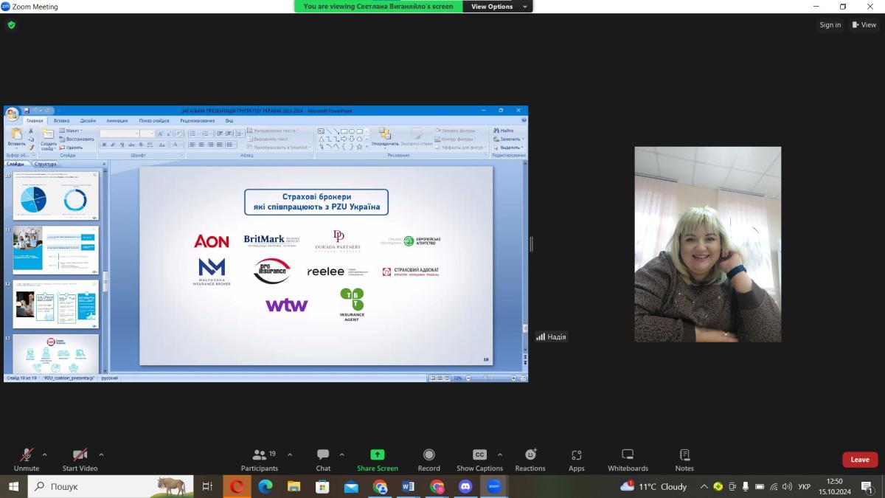Click the Share Screen icon
The height and width of the screenshot is (498, 885).
click(x=377, y=459)
